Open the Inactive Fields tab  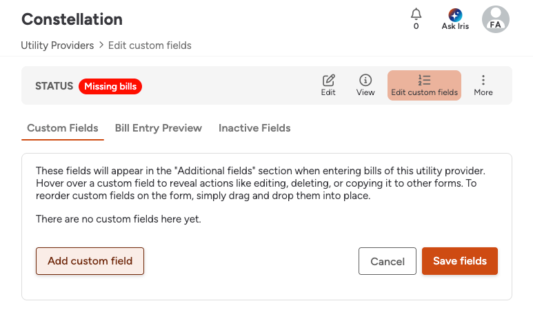pyautogui.click(x=254, y=128)
